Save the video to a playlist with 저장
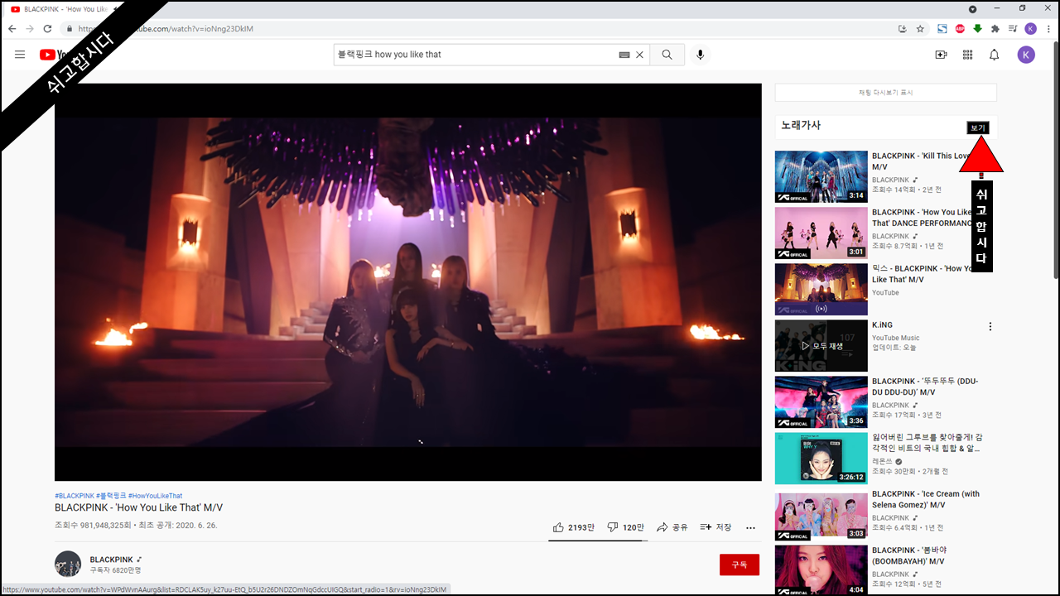 [715, 527]
